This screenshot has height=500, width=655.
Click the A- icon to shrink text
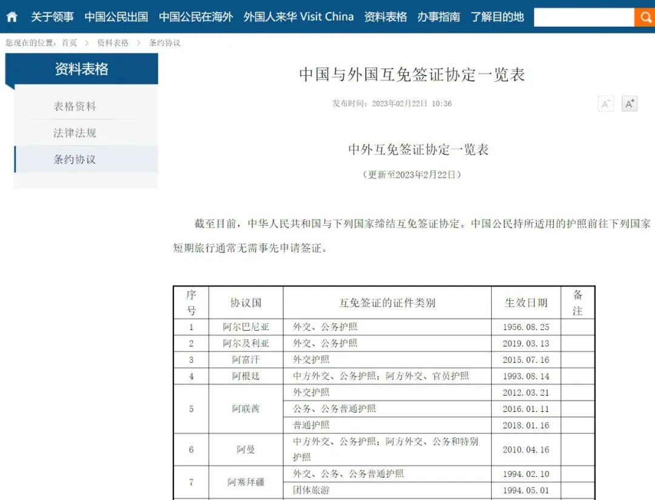(x=605, y=104)
